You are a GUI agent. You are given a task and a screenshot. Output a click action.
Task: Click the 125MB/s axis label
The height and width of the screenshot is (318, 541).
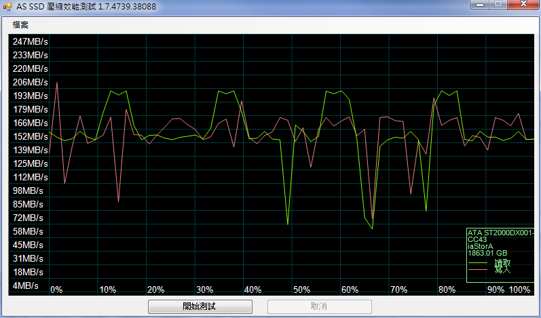[x=31, y=163]
